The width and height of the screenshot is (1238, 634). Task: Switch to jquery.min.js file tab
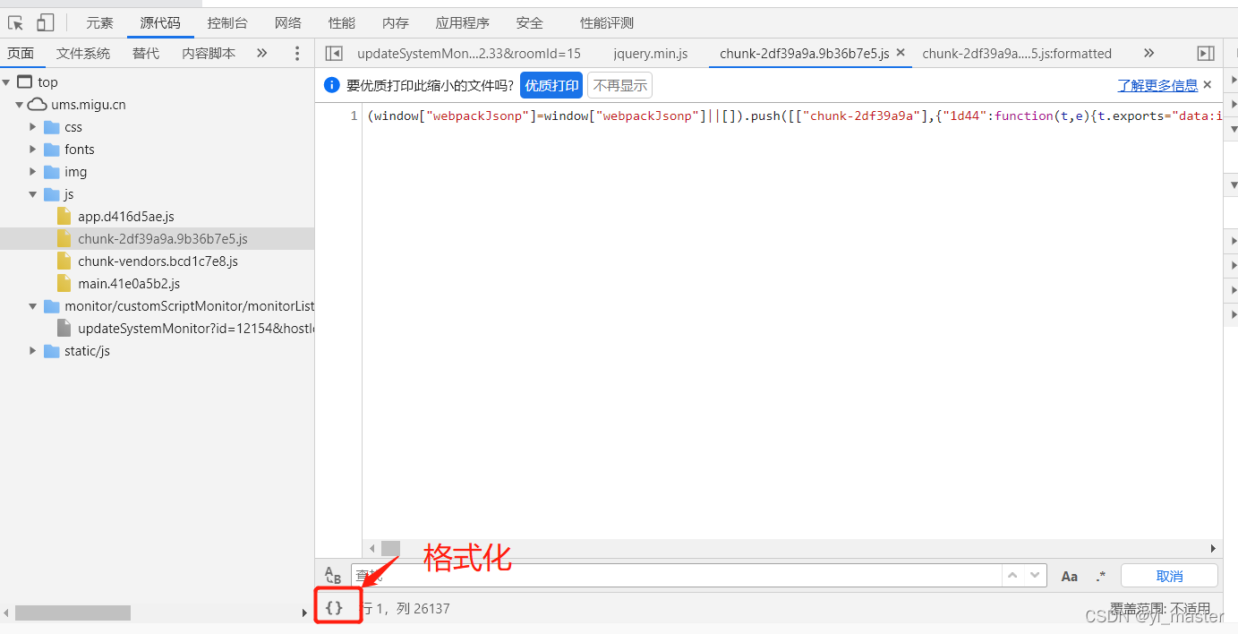click(651, 54)
